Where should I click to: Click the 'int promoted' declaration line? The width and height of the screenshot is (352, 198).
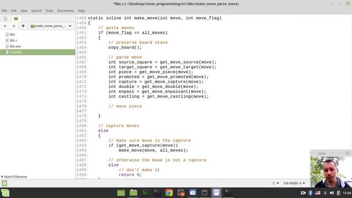click(158, 77)
